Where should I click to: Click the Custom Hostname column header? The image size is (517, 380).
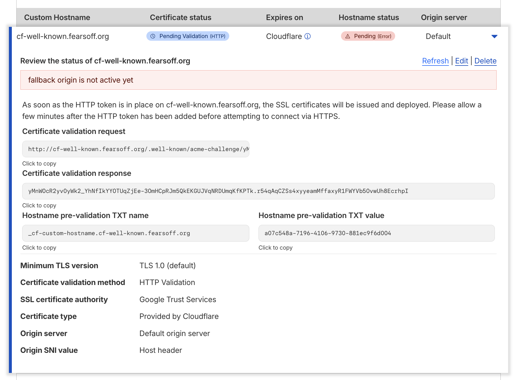click(x=57, y=17)
